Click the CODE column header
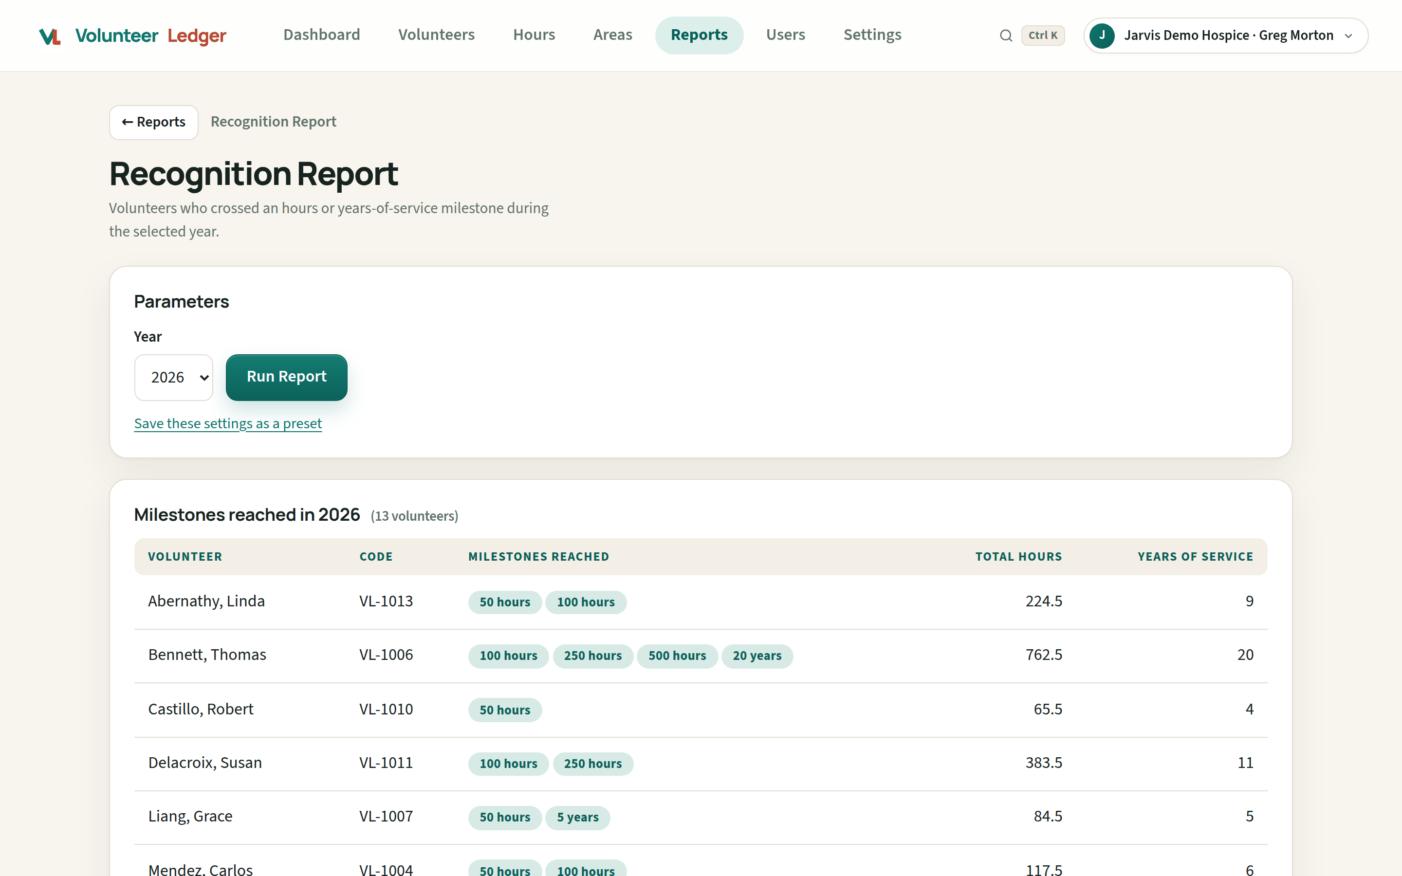Viewport: 1402px width, 876px height. coord(376,557)
